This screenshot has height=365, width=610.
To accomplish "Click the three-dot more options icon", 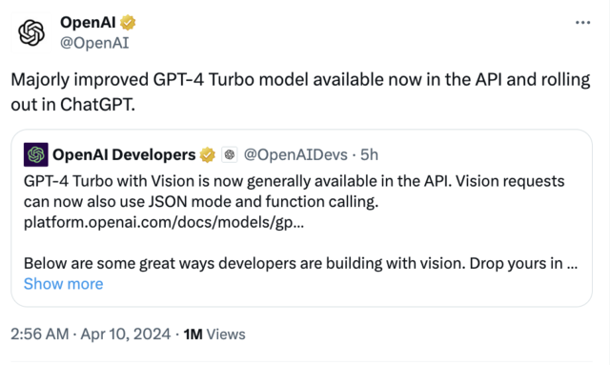I will (582, 23).
